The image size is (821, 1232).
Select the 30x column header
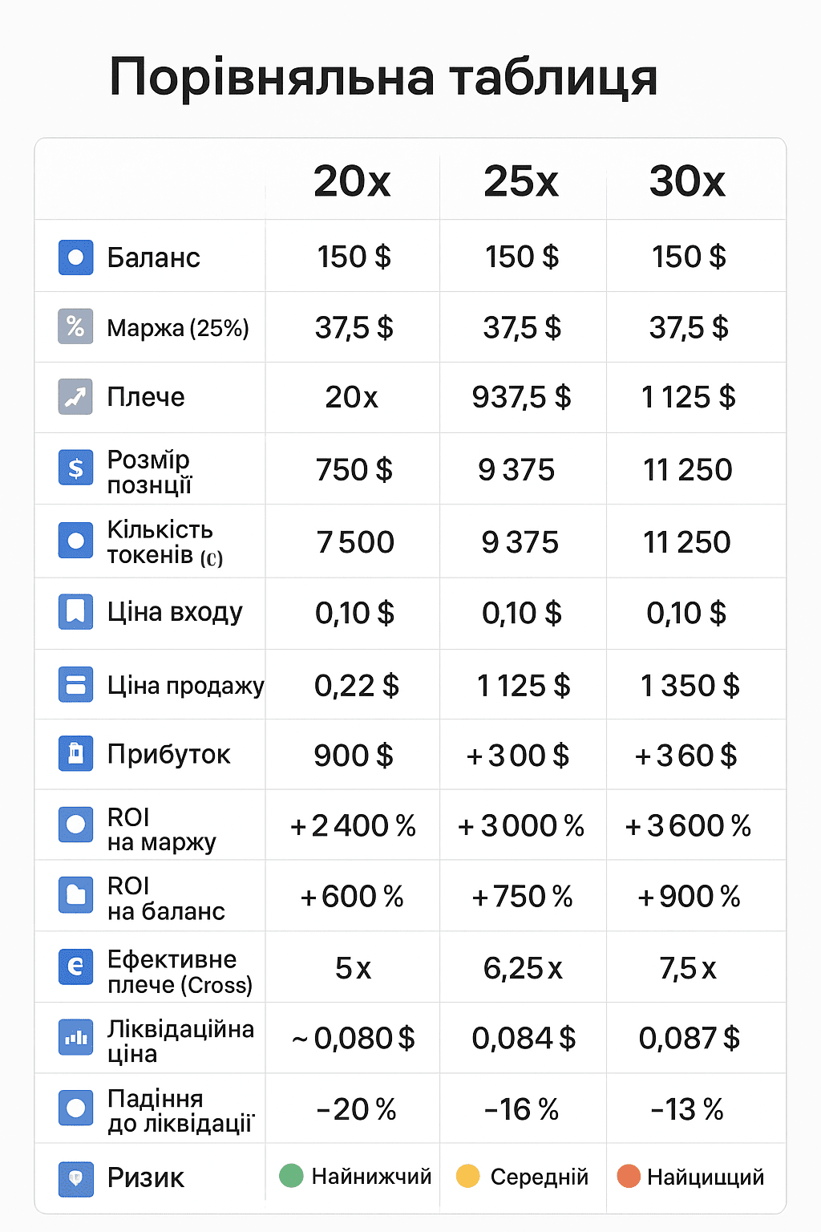click(x=687, y=181)
